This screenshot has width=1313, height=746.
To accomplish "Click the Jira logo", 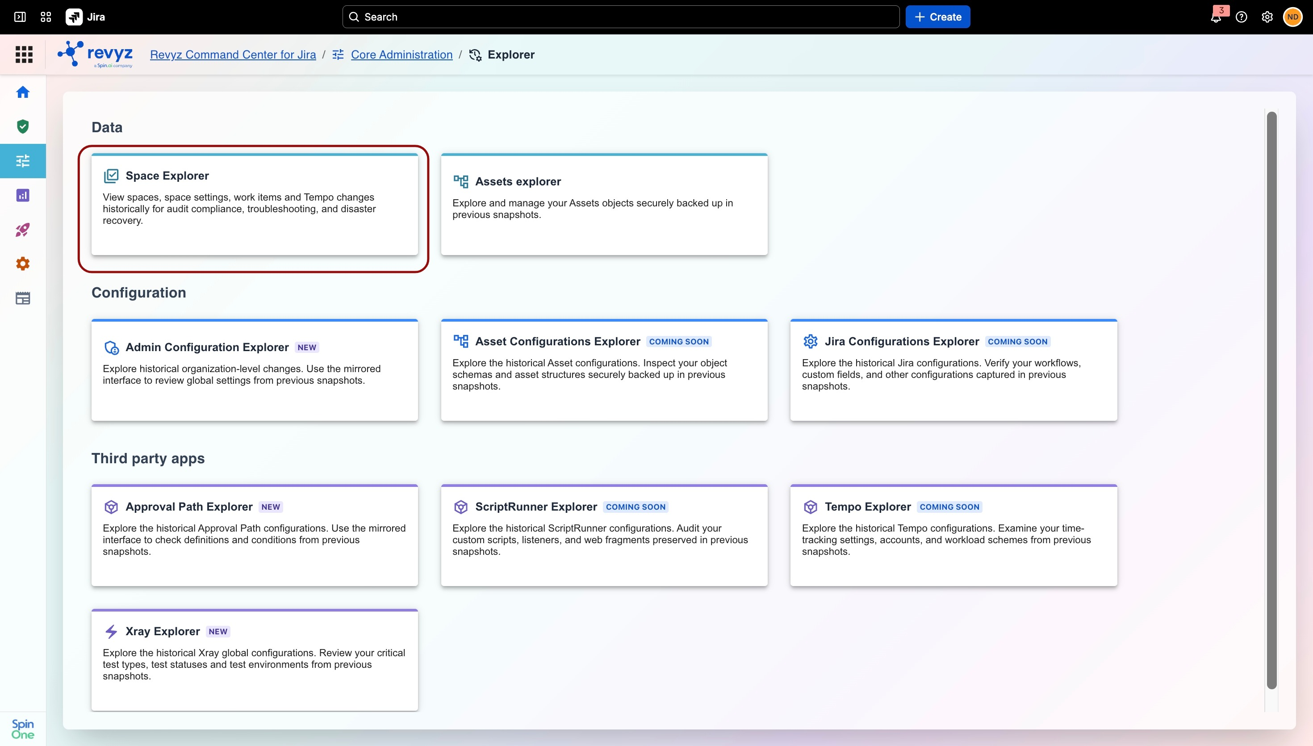I will click(85, 17).
